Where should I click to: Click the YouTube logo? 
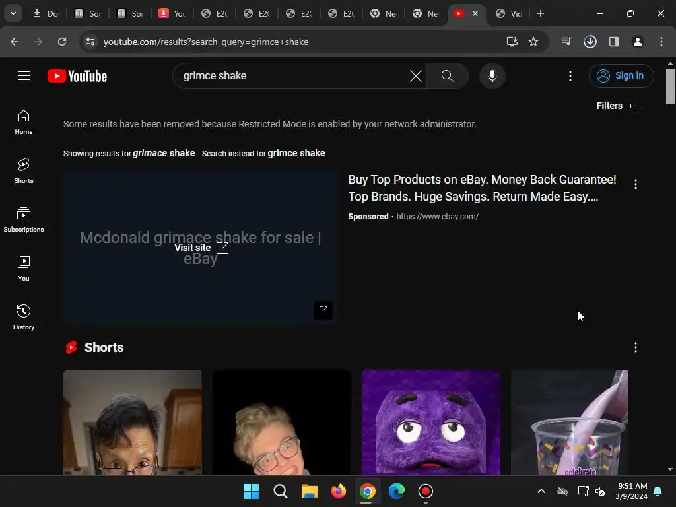[x=77, y=77]
